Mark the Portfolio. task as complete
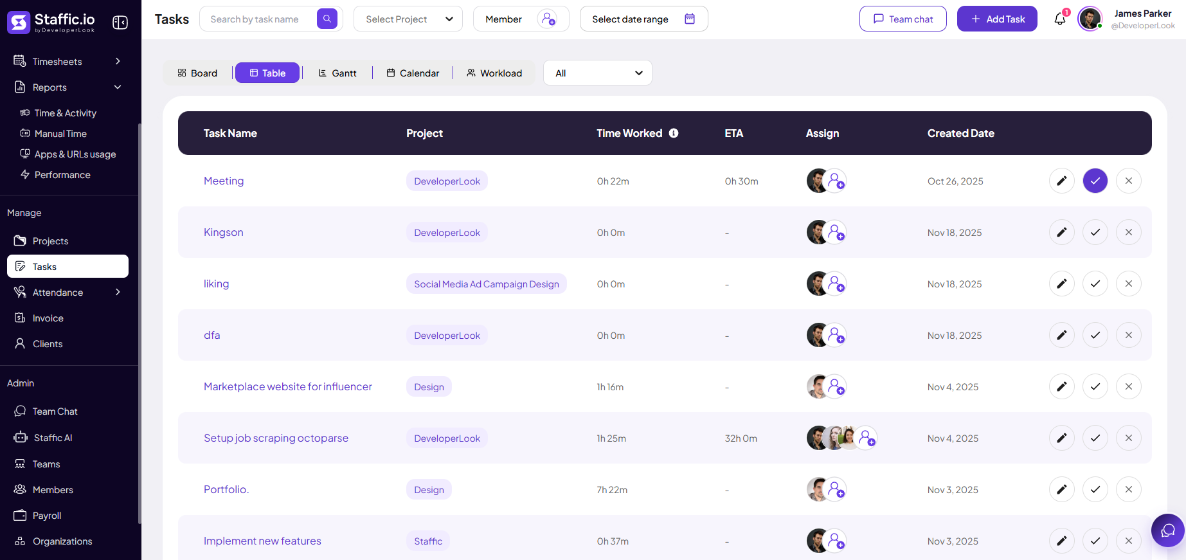The width and height of the screenshot is (1186, 560). click(1095, 489)
